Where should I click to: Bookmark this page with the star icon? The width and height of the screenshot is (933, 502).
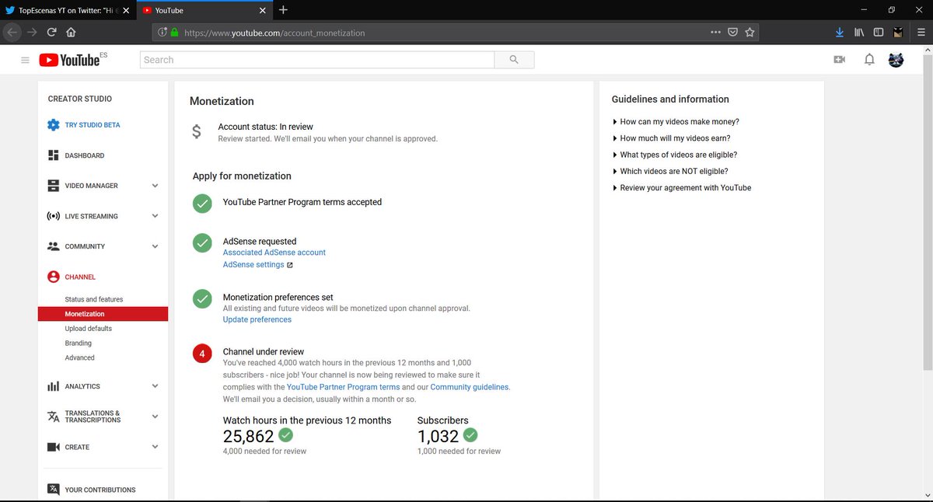pyautogui.click(x=750, y=33)
